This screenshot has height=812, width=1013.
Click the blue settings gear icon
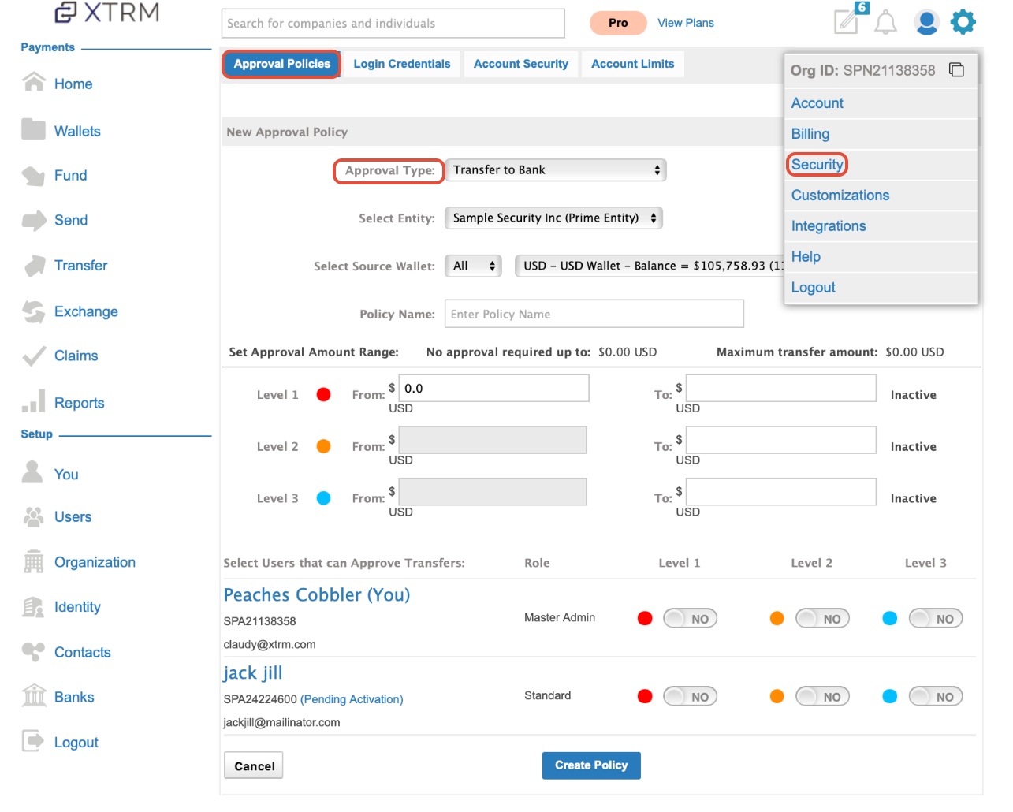[x=963, y=22]
